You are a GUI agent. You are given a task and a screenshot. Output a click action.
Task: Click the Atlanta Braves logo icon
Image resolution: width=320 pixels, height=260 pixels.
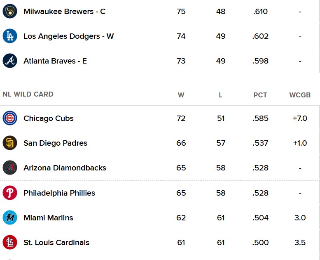pyautogui.click(x=10, y=61)
